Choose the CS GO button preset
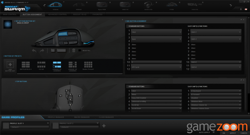The width and height of the screenshot is (250, 135). [41, 66]
